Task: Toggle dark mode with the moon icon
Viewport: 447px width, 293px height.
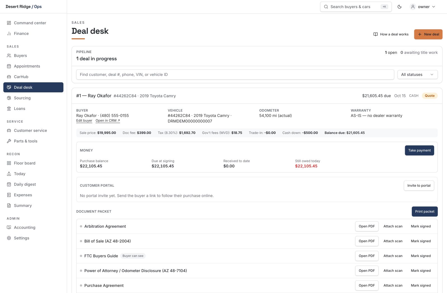Action: point(400,7)
